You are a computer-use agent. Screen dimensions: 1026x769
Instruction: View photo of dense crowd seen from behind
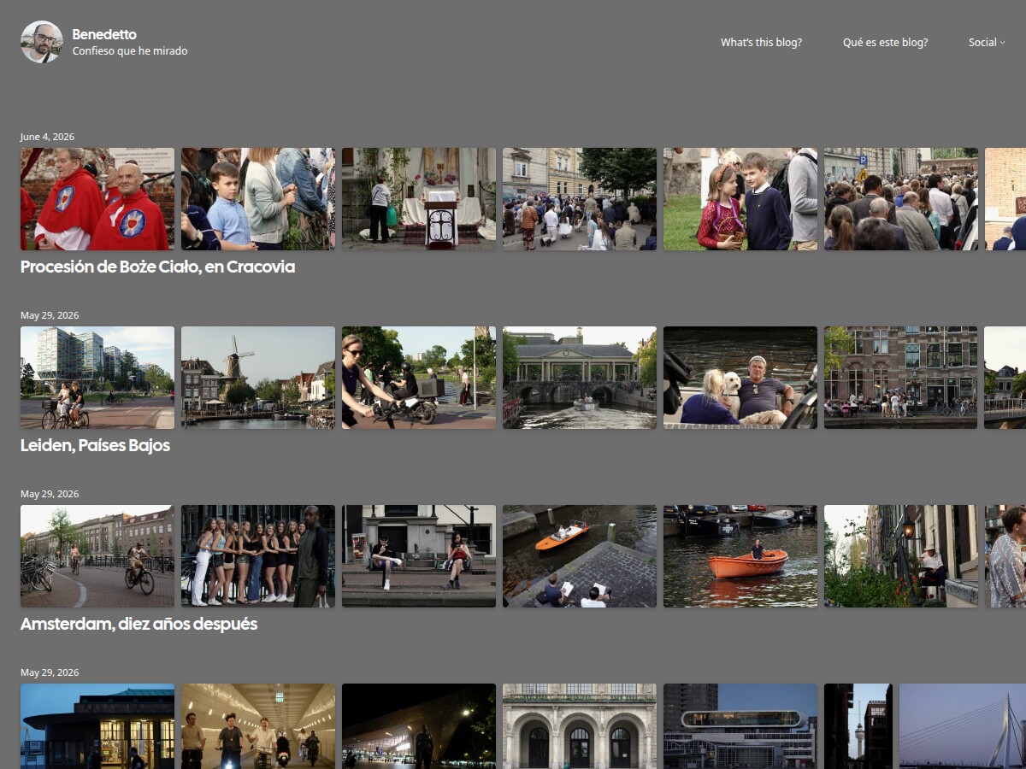(901, 199)
